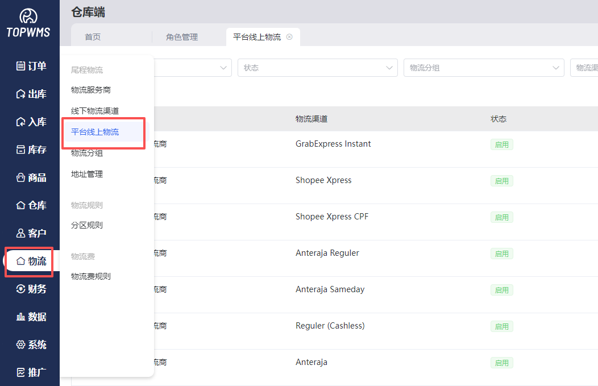Select 线下物流渠道 in the submenu
The image size is (598, 386).
pos(95,111)
